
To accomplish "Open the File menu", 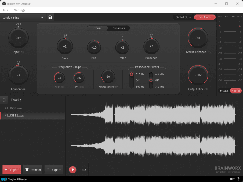I will coord(6,10).
